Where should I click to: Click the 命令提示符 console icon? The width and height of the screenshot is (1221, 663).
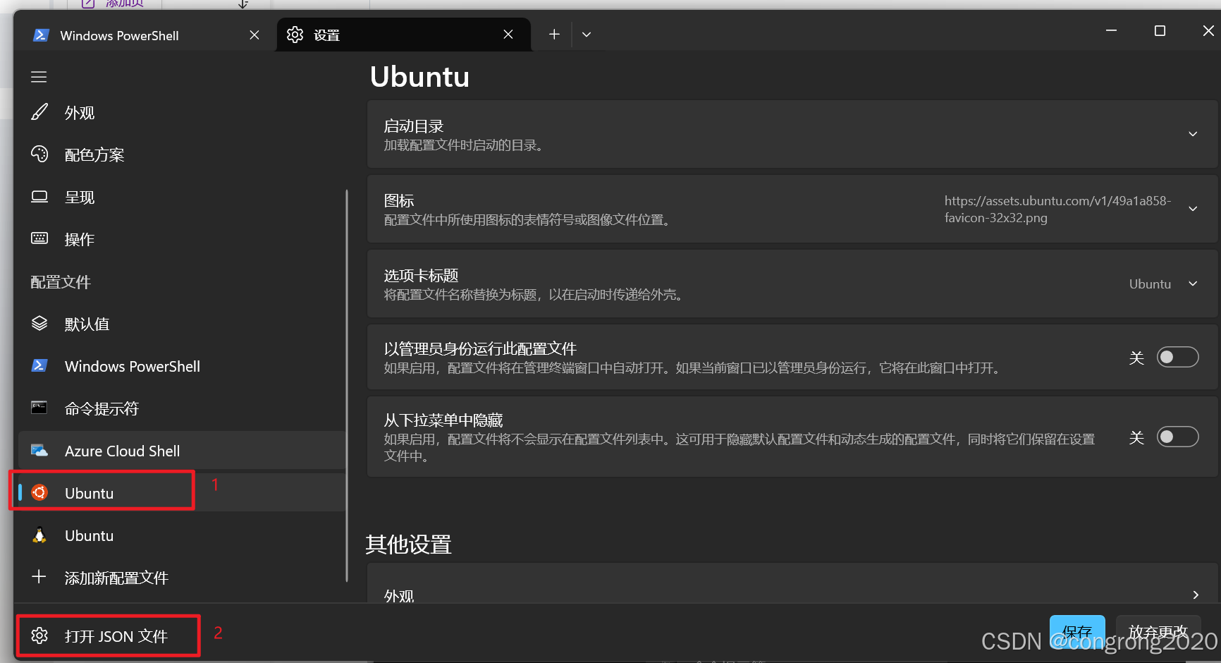pos(39,408)
